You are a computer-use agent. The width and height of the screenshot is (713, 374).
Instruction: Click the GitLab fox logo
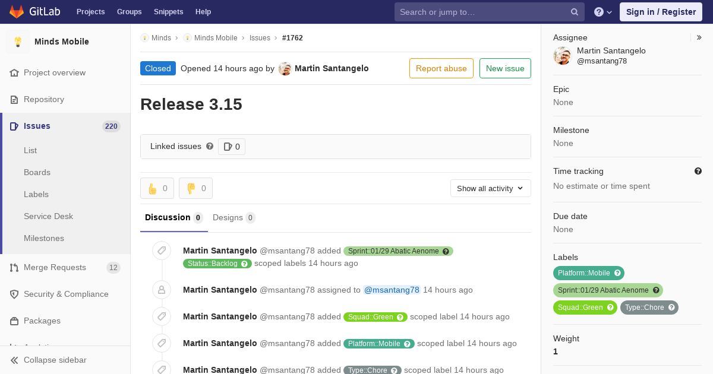(x=17, y=11)
